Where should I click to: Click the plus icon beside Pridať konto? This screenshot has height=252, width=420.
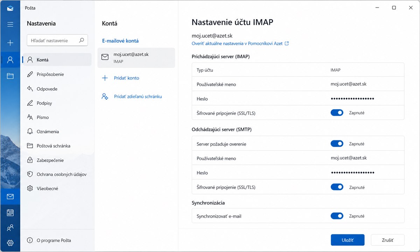(x=105, y=78)
